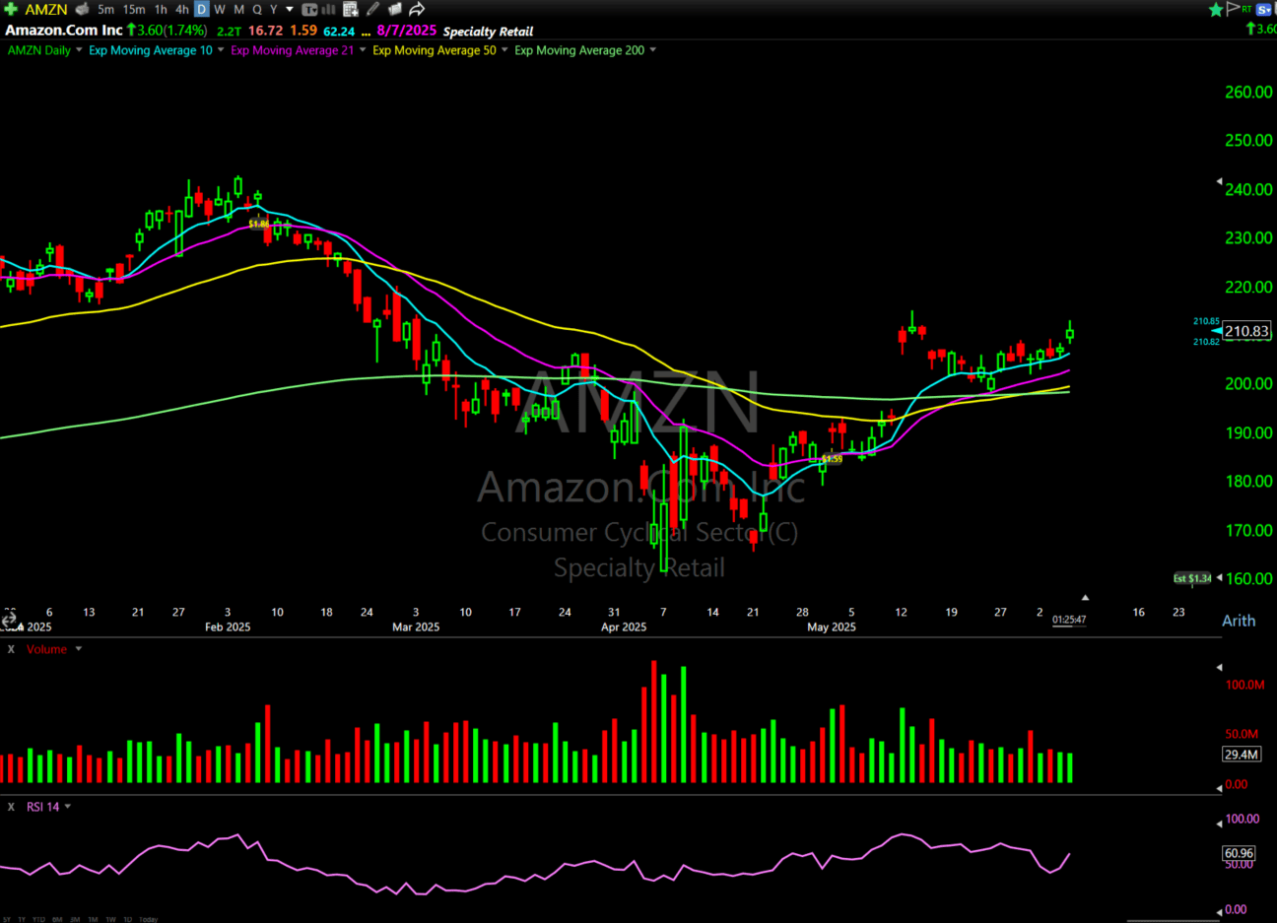
Task: Open Exp Moving Average 10 dropdown
Action: point(221,50)
